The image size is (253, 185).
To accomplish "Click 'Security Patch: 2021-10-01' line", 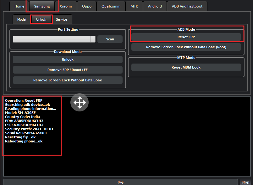I will [29, 129].
